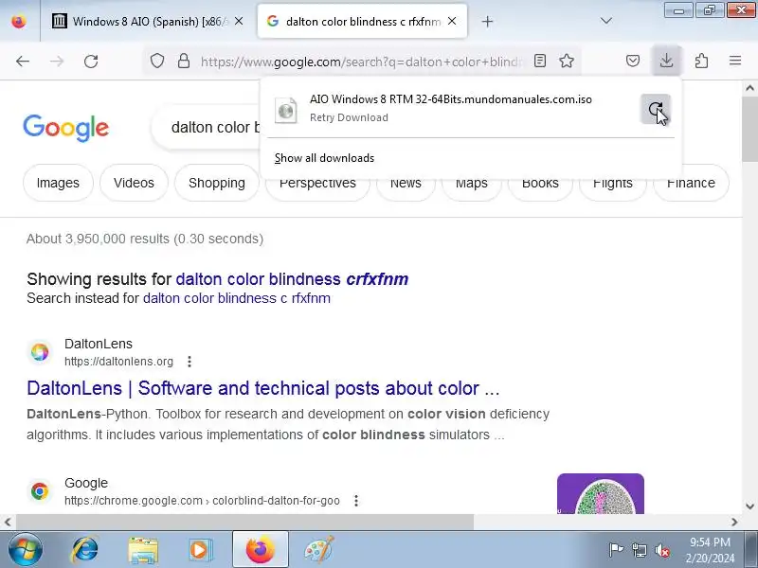Click horizontal scrollbar left arrow
The image size is (758, 568).
8,523
